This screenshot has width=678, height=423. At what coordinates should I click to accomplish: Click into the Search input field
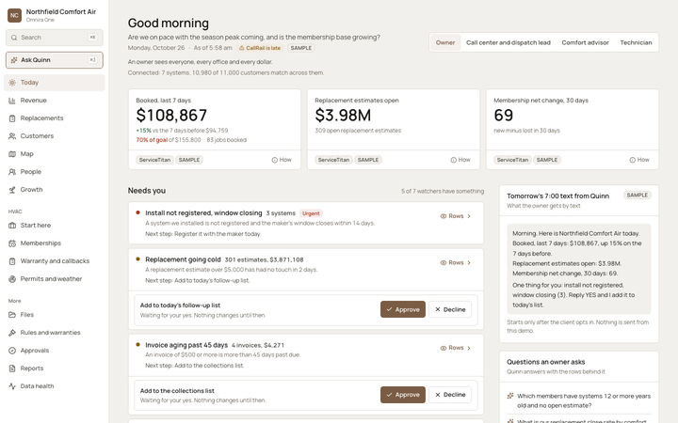(55, 38)
